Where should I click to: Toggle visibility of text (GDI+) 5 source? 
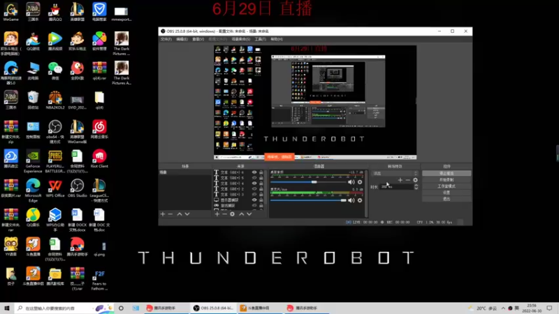(x=254, y=178)
